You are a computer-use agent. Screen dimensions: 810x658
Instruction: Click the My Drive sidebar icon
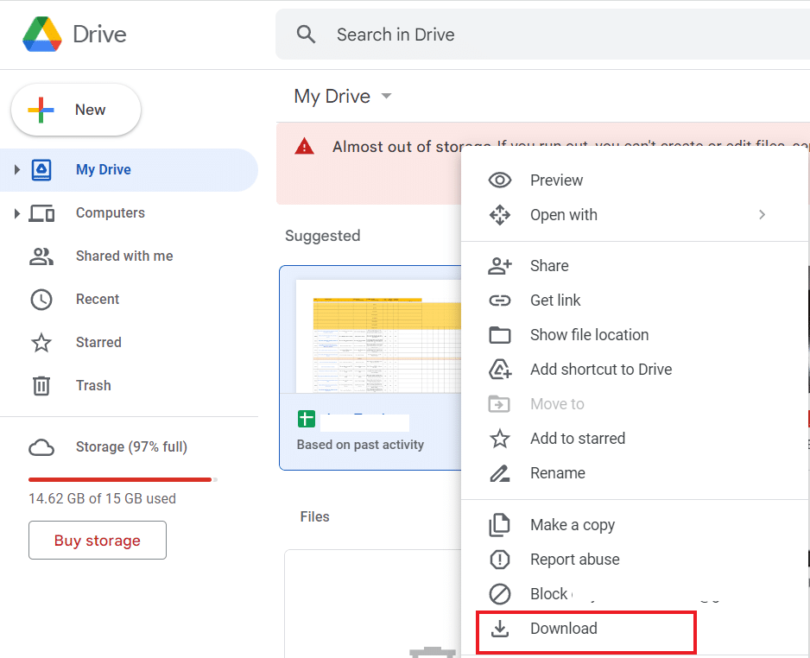coord(41,169)
